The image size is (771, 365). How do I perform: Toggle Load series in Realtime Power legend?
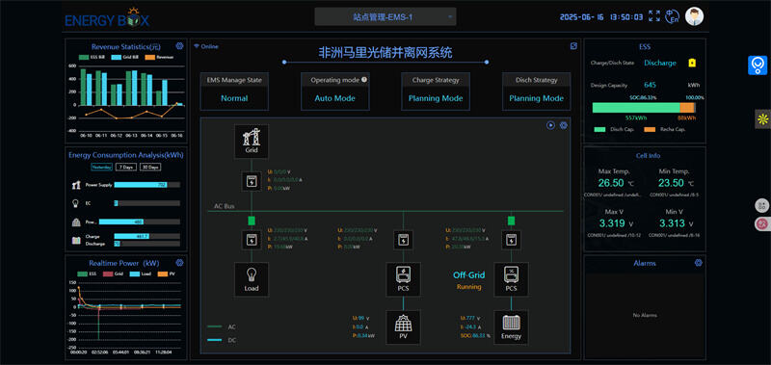point(141,274)
